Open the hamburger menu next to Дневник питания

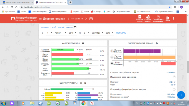click(40, 19)
